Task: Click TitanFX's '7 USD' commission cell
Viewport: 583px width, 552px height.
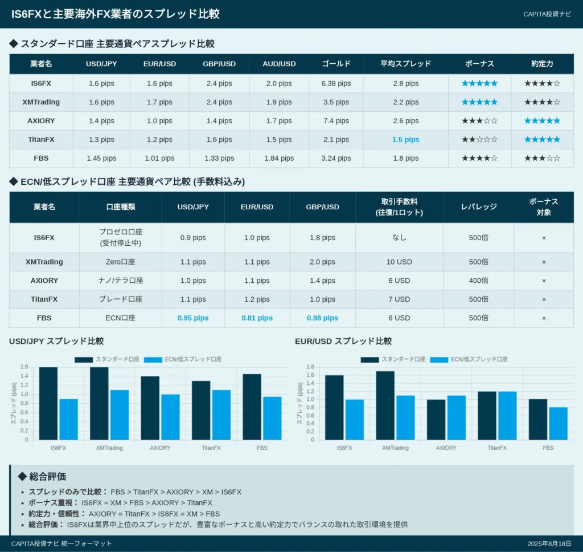Action: [399, 299]
